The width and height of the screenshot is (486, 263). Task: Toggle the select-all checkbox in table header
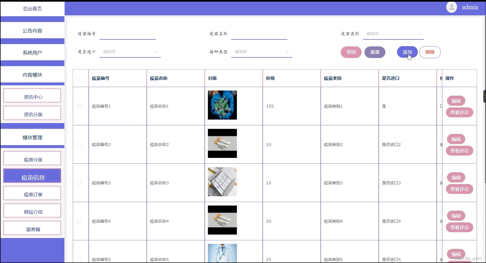coord(78,78)
